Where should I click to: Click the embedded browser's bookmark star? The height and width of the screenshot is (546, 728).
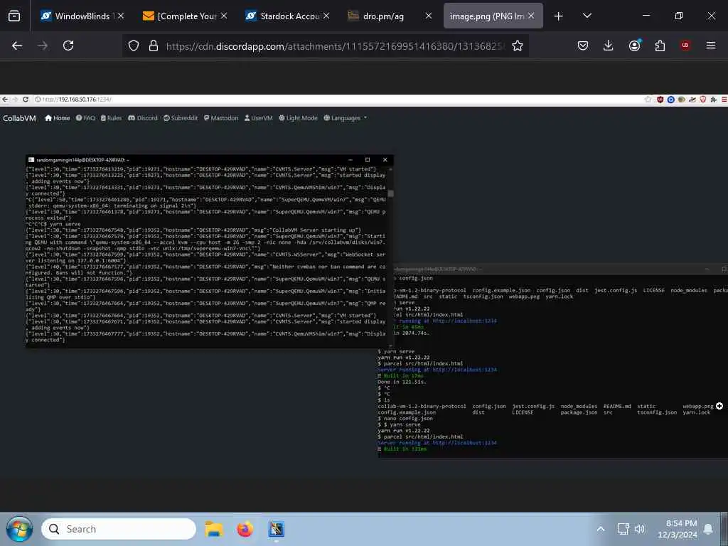[648, 100]
